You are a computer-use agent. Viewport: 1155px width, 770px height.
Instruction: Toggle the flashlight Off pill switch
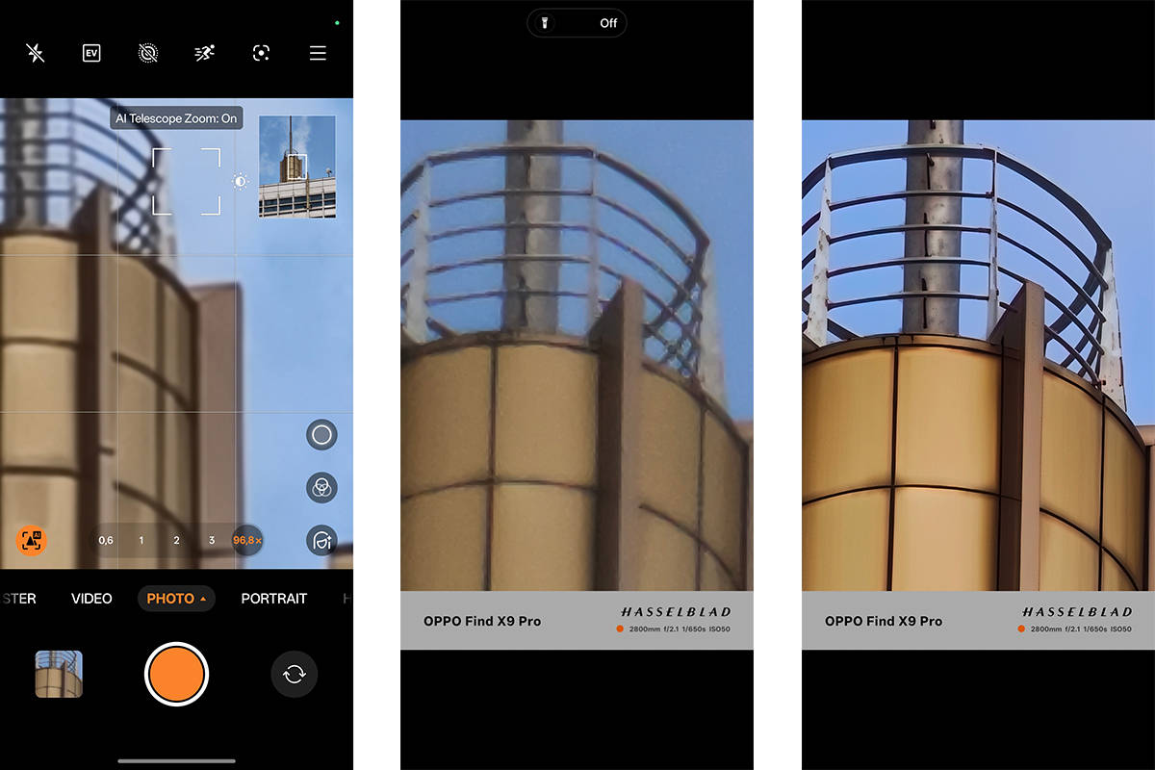[577, 23]
